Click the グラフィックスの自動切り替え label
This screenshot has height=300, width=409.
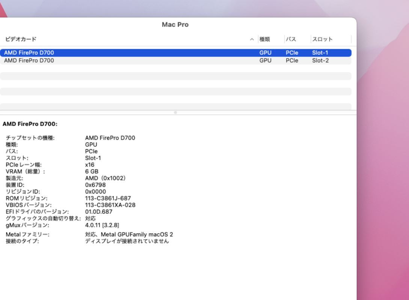tap(43, 218)
